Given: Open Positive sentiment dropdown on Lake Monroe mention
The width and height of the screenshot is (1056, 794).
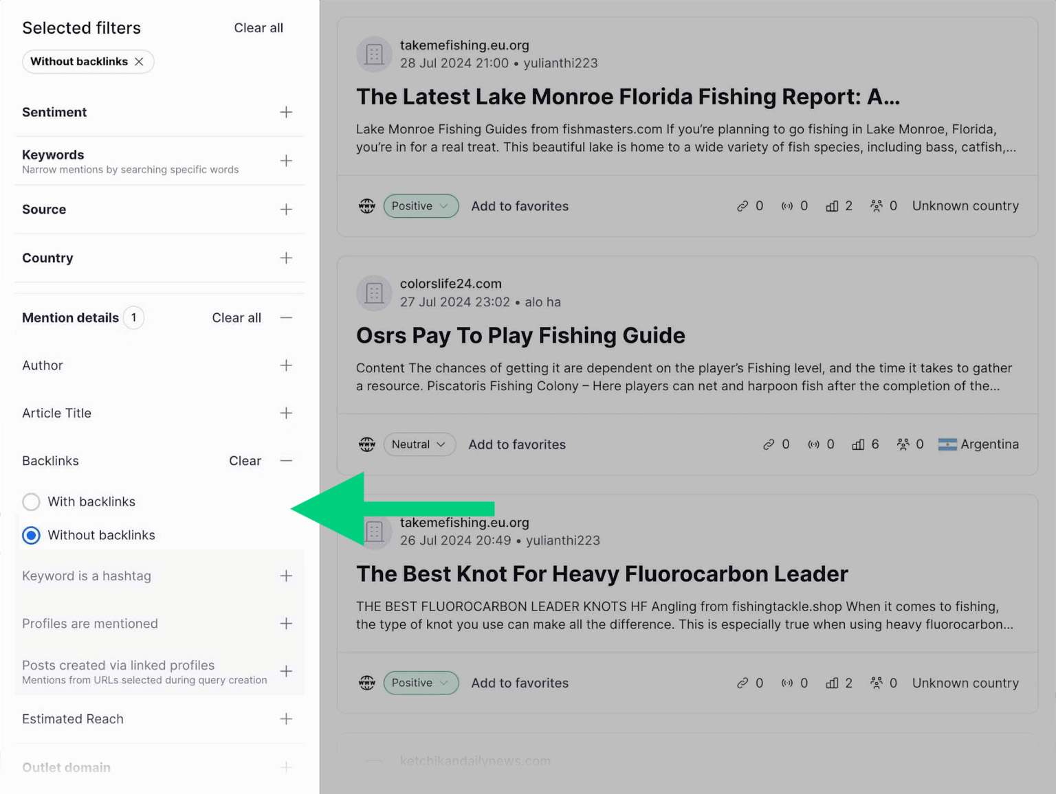Looking at the screenshot, I should coord(420,206).
